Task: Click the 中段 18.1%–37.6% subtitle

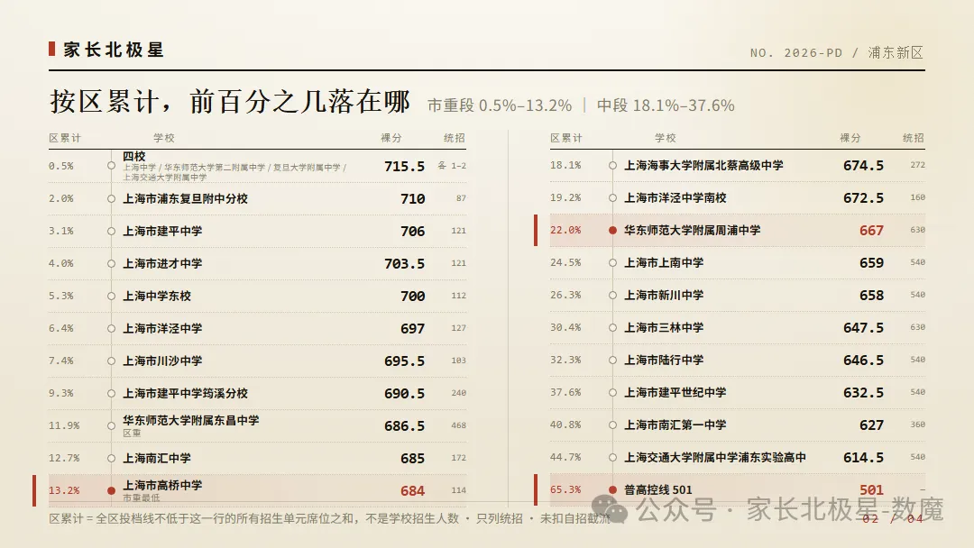Action: (666, 105)
